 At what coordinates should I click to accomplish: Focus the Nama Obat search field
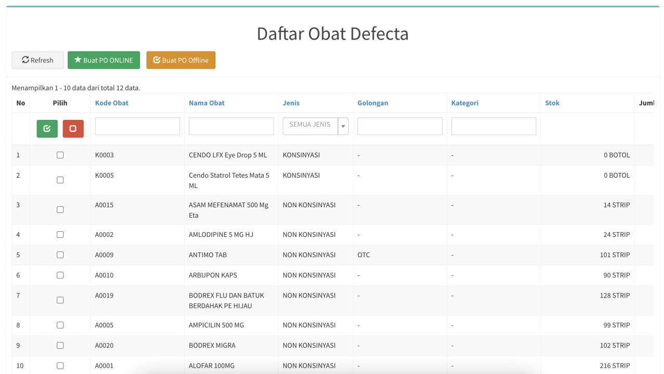(x=231, y=126)
